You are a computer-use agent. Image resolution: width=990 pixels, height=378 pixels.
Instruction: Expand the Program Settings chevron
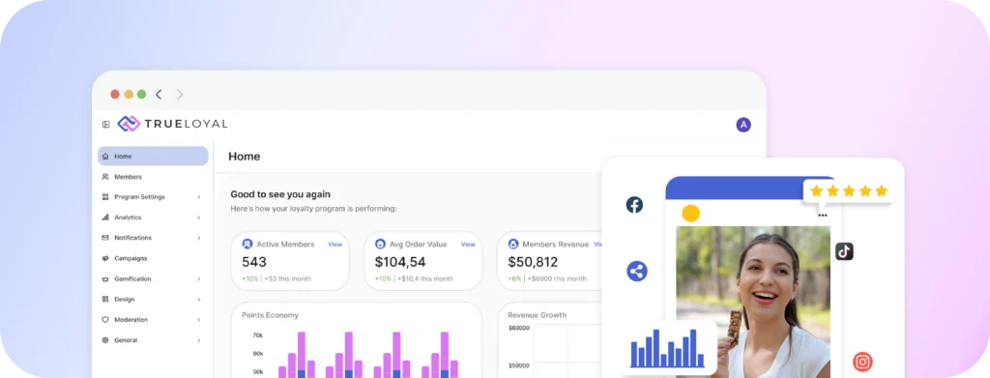tap(199, 197)
